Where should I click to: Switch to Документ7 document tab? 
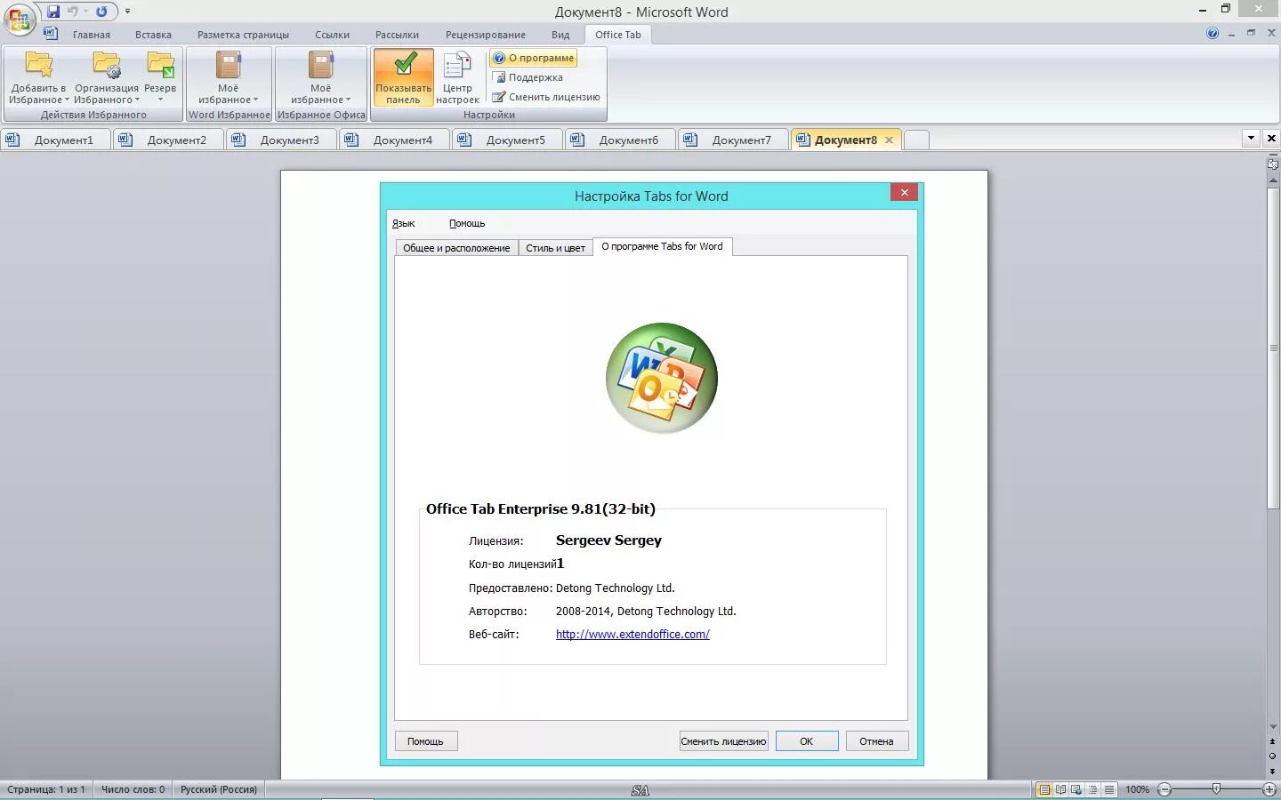[x=733, y=140]
